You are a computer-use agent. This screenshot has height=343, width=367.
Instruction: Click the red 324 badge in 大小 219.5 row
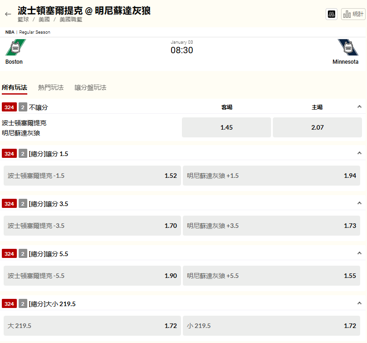10,304
